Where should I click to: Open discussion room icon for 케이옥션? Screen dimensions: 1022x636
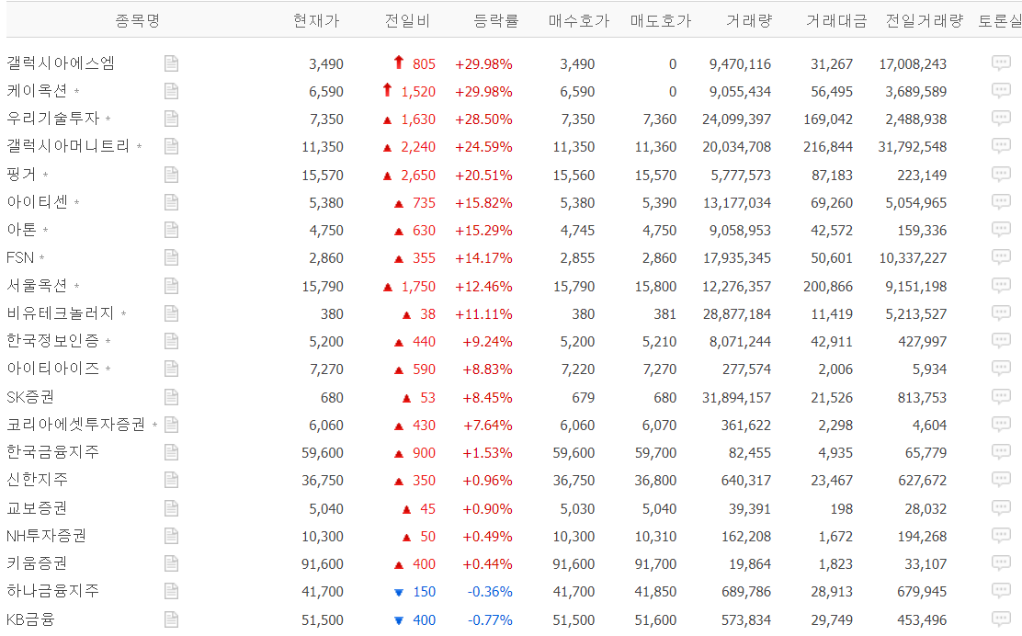[1001, 91]
